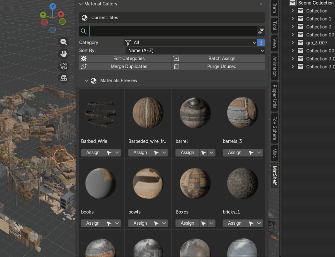
Task: Open the Tool sidebar tab
Action: (275, 26)
